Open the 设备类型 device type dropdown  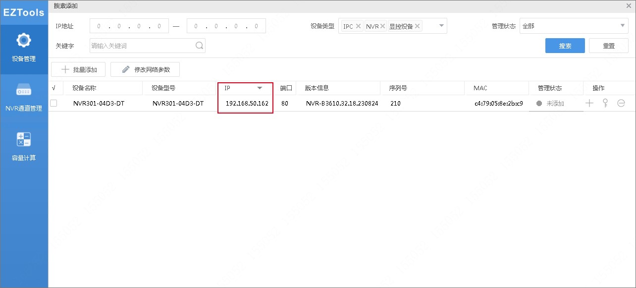coord(441,26)
